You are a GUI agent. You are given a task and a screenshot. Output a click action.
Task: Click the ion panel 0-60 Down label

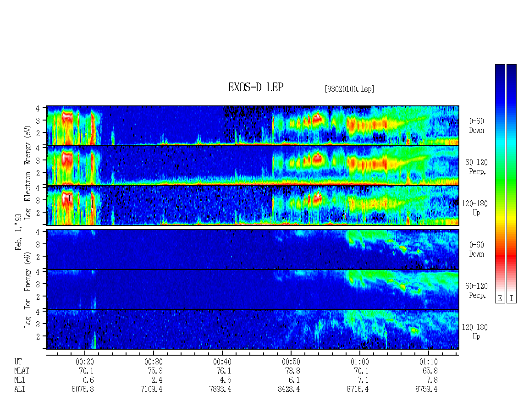pos(476,249)
